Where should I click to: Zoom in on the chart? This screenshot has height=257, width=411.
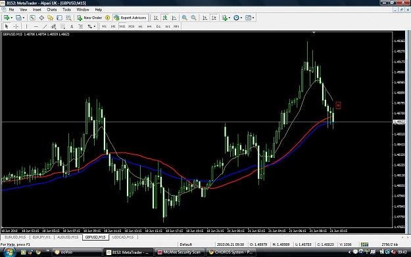pos(185,18)
